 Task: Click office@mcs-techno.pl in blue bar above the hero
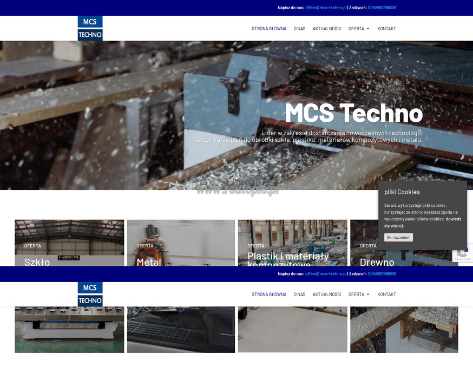coord(326,8)
